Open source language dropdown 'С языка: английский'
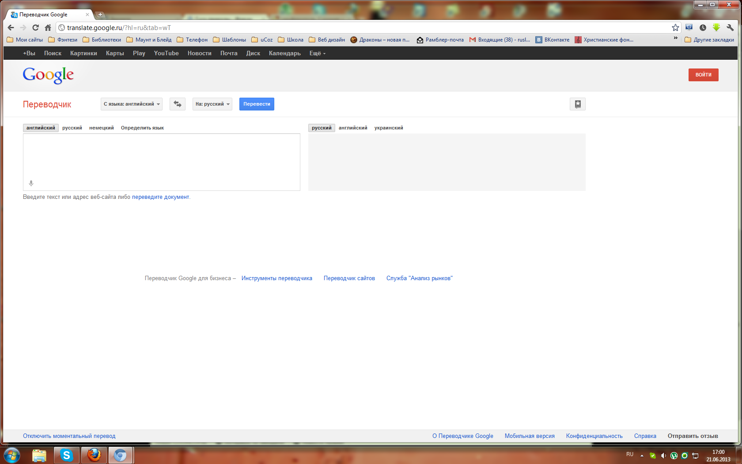The height and width of the screenshot is (464, 742). pyautogui.click(x=132, y=104)
